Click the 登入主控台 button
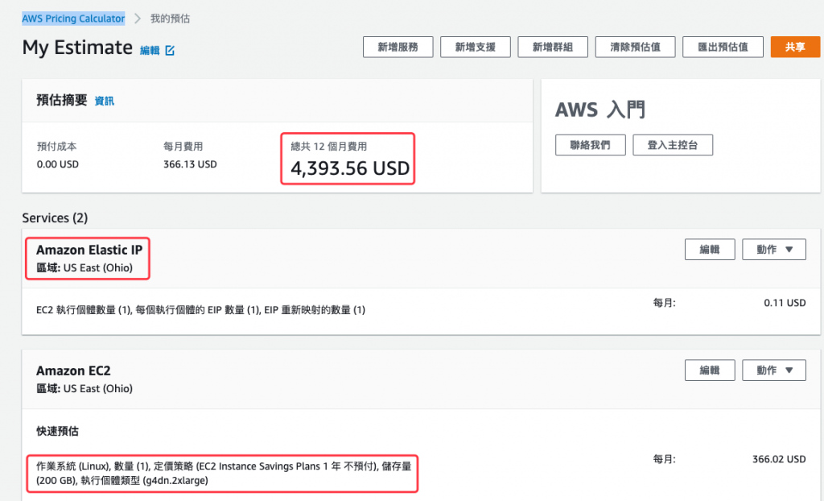 coord(673,145)
